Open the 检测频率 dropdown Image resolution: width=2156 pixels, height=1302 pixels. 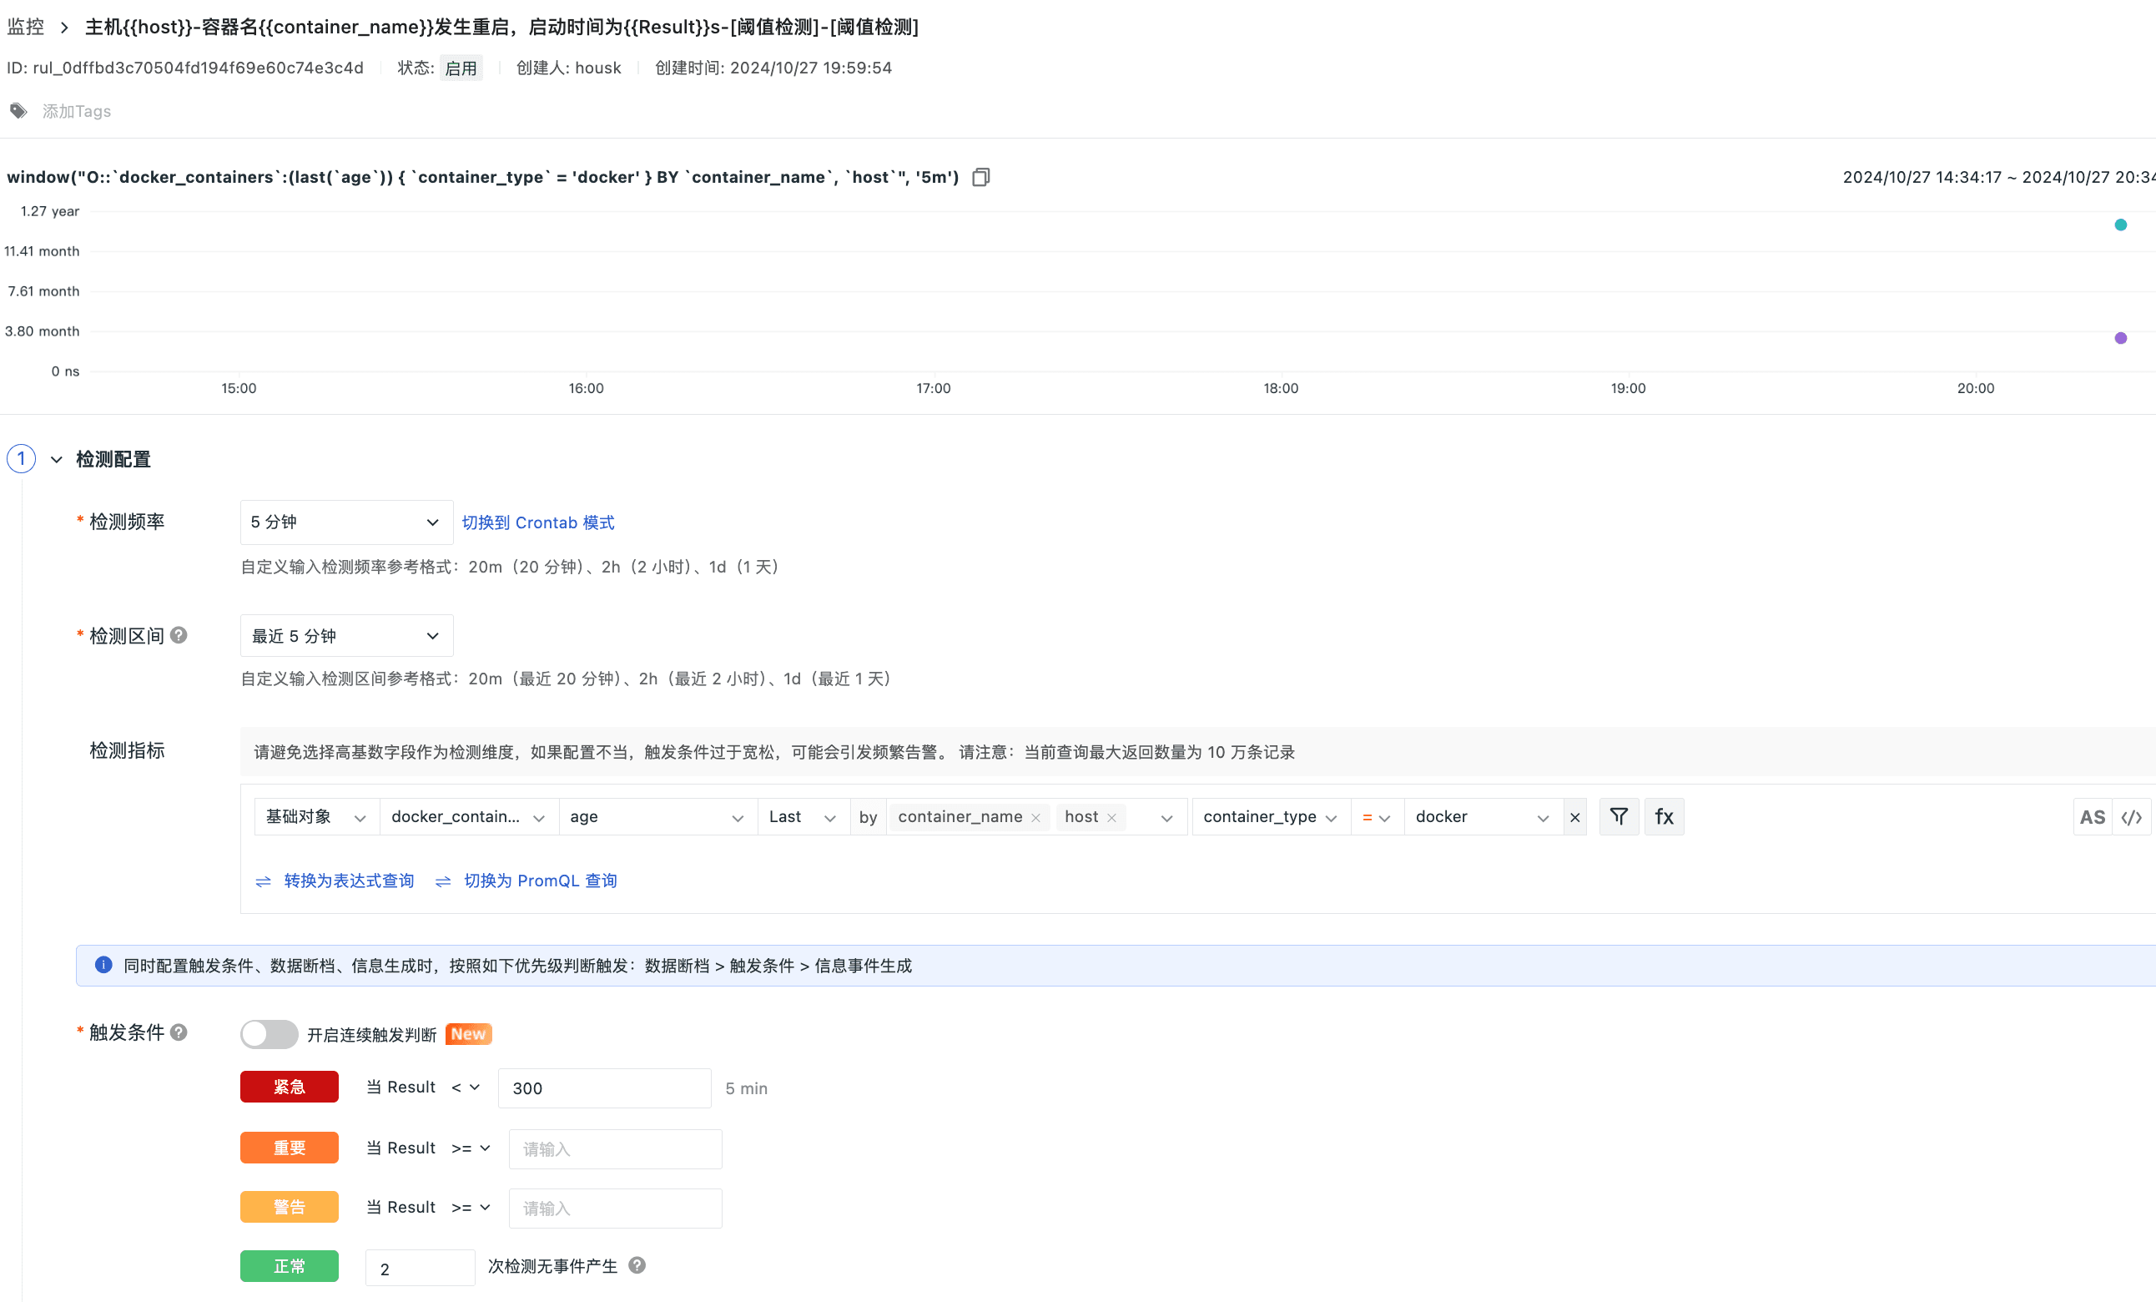346,522
